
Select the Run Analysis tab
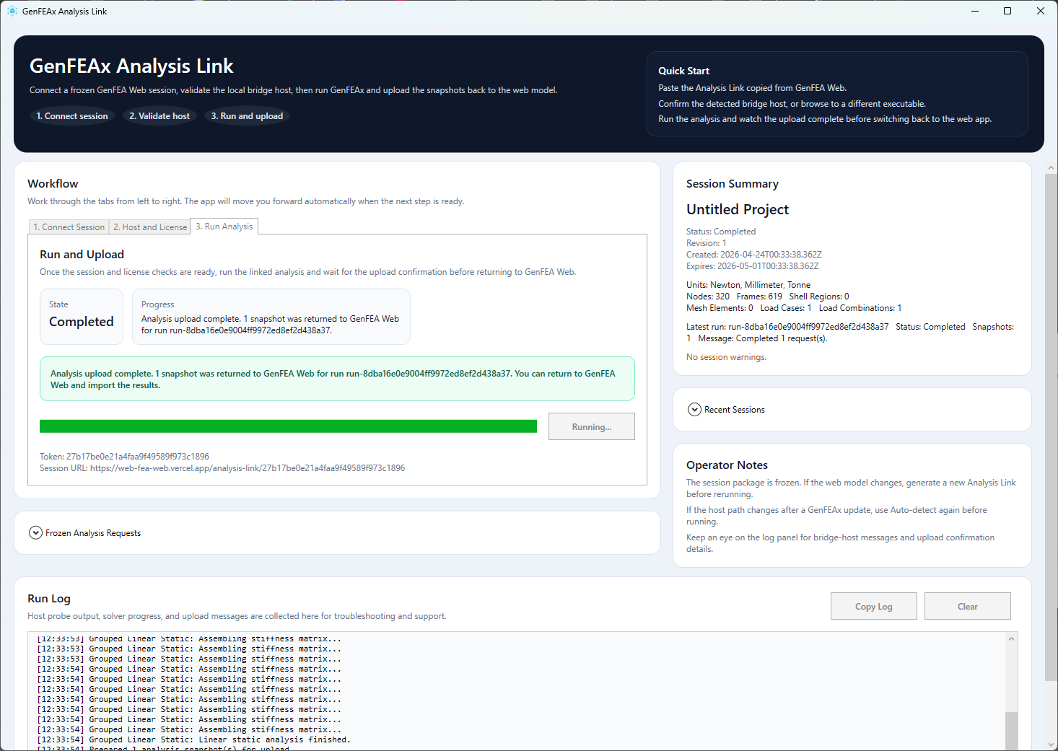[x=224, y=226]
